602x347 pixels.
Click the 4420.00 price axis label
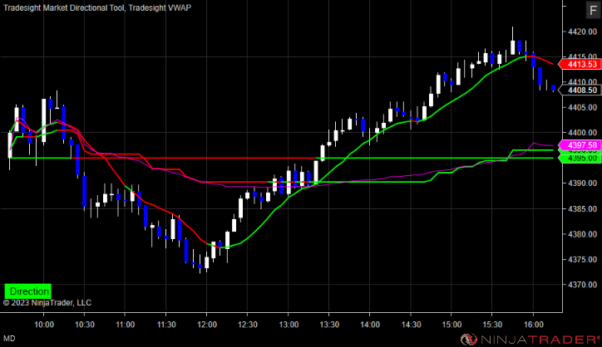tap(582, 32)
